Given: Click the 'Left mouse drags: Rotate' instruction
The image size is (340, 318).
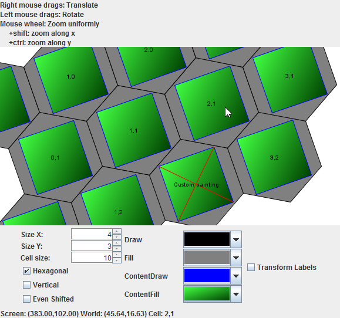Looking at the screenshot, I should 42,15.
